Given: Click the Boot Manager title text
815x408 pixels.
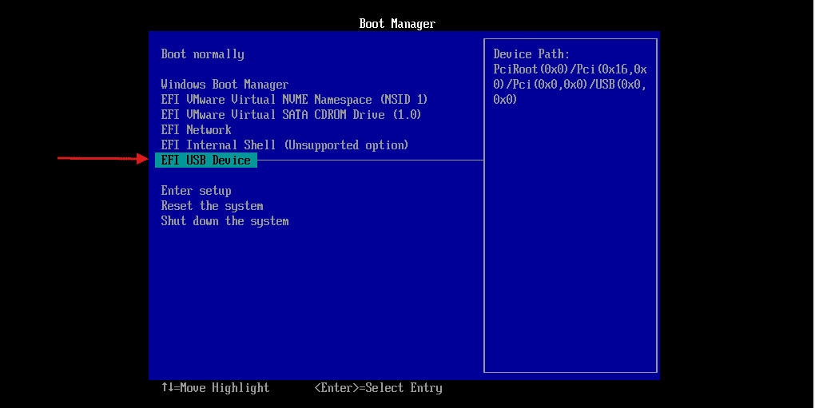Looking at the screenshot, I should click(x=397, y=24).
